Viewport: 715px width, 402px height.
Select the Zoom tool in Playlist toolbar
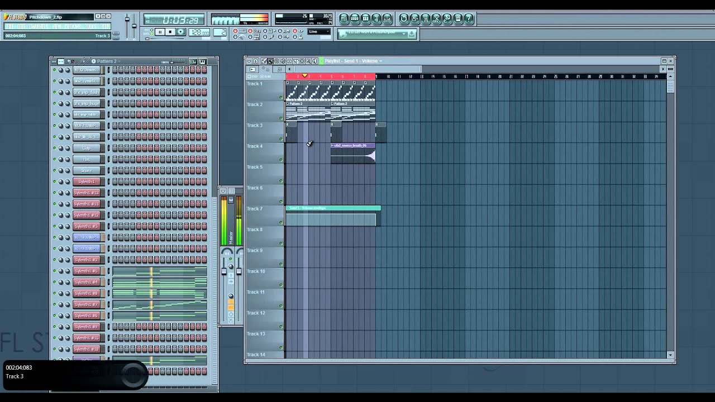pyautogui.click(x=308, y=61)
